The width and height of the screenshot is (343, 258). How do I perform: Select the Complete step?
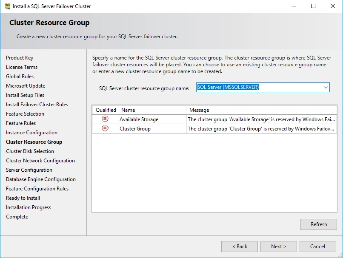pos(17,217)
